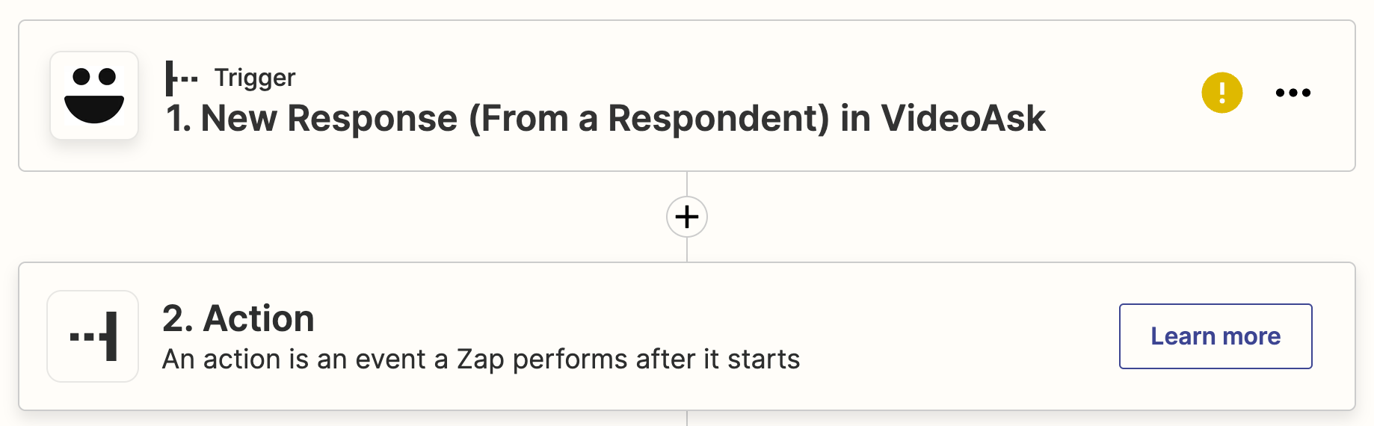Click the "2. Action" heading
The width and height of the screenshot is (1374, 426).
click(238, 318)
